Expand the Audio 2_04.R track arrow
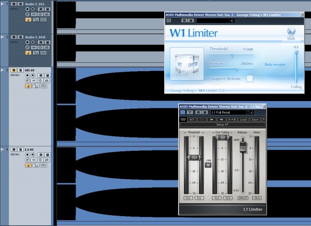The image size is (311, 226). [2, 37]
